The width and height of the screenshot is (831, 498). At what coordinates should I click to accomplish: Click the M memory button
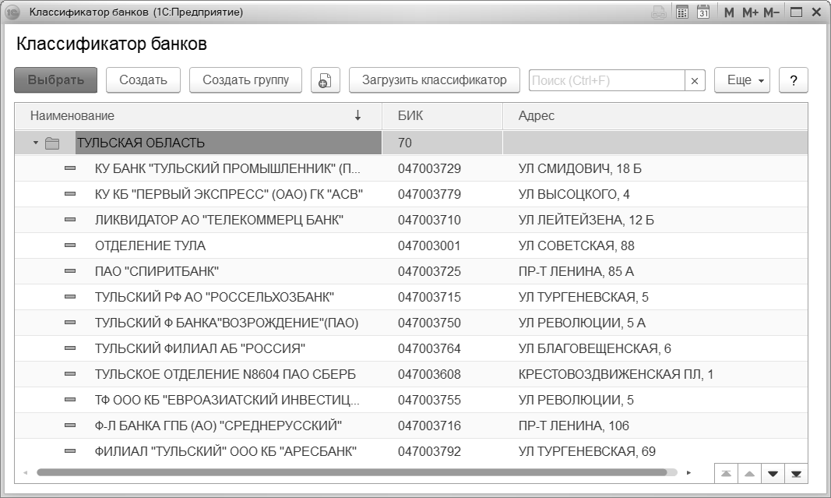point(729,12)
